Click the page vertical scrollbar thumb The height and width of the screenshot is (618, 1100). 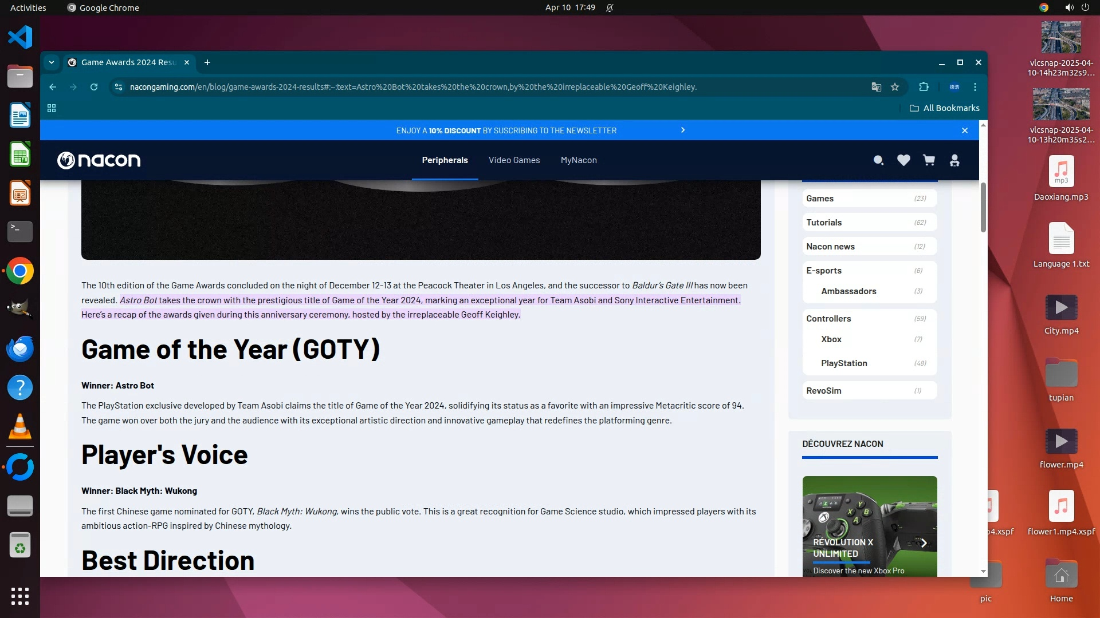click(x=983, y=207)
